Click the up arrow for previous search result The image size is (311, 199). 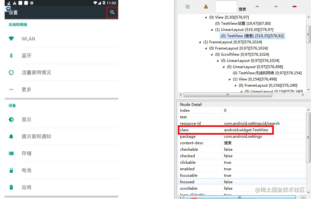[x=257, y=6]
